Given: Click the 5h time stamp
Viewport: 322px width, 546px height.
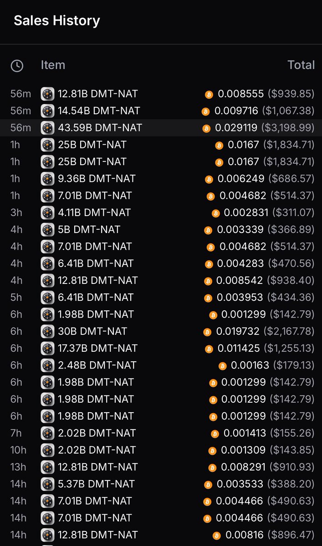Looking at the screenshot, I should (16, 298).
